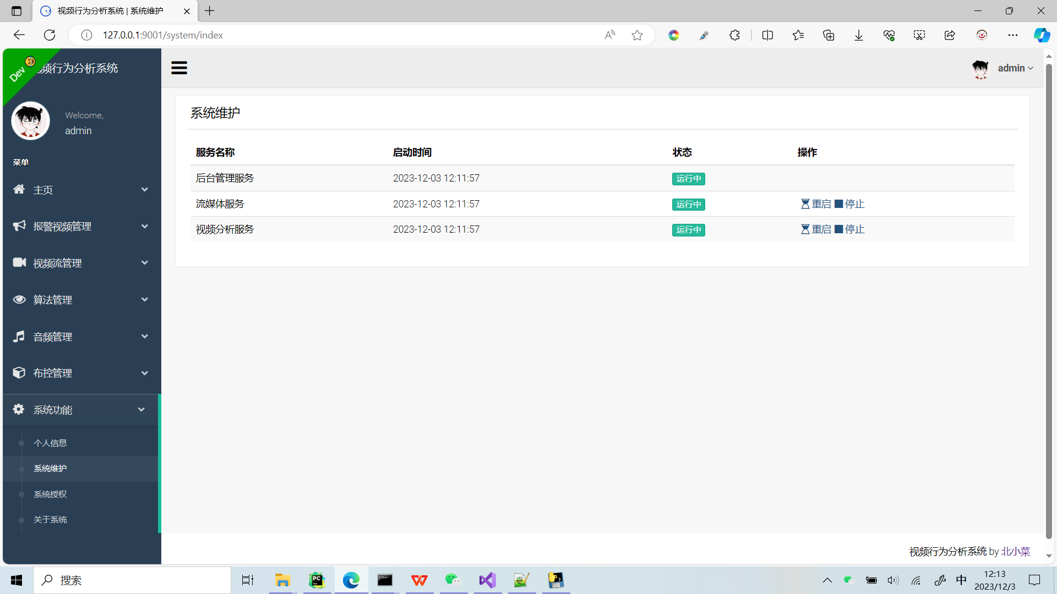Click the video camera icon for 视频流管理
The image size is (1057, 594).
point(19,262)
